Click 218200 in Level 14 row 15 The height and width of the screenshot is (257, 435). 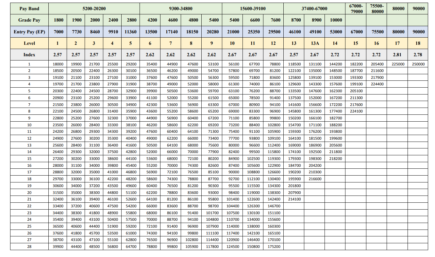336,159
